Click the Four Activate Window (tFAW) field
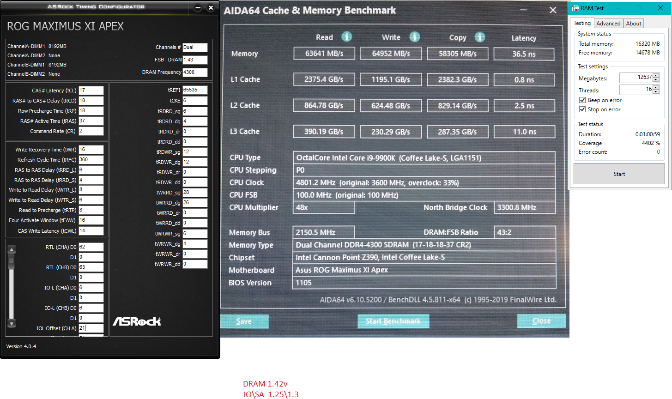The height and width of the screenshot is (399, 672). (91, 220)
